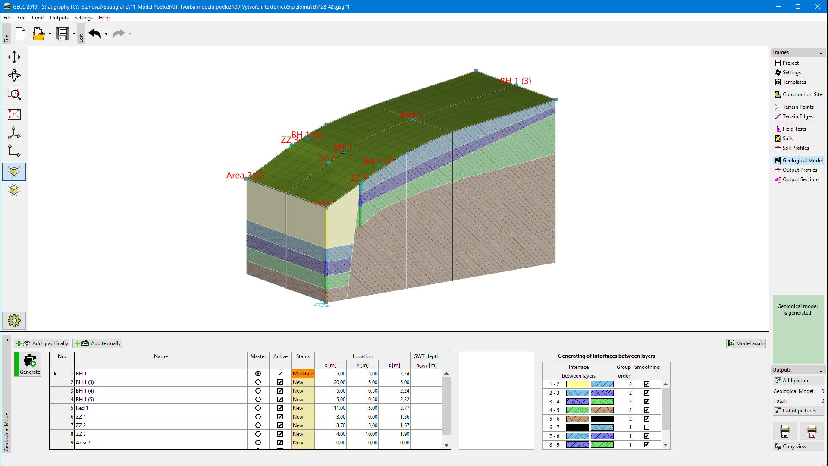Click the yellow swatch of interface 1 - 2

coord(577,384)
